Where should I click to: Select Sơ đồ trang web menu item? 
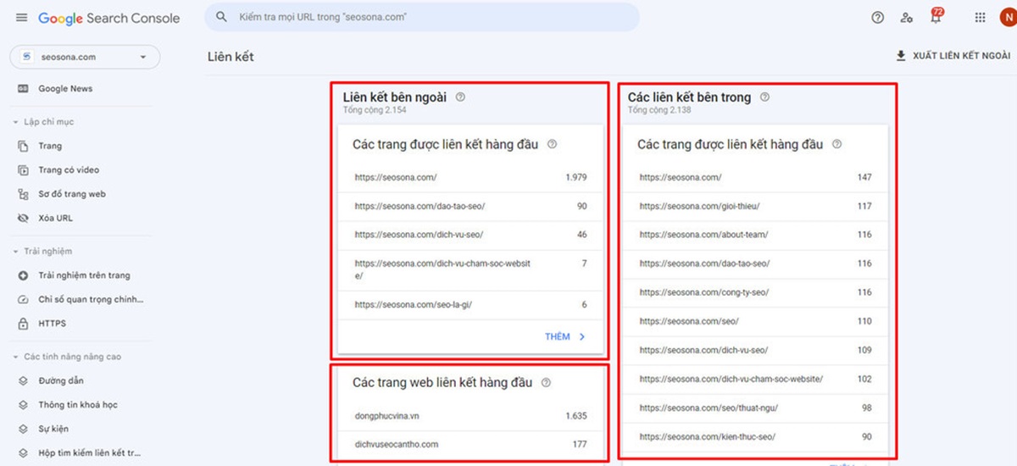pyautogui.click(x=71, y=194)
